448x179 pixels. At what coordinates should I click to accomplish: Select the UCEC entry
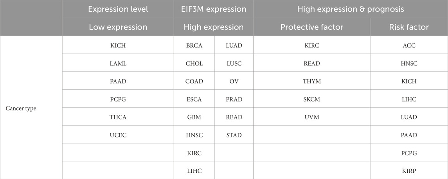118,135
